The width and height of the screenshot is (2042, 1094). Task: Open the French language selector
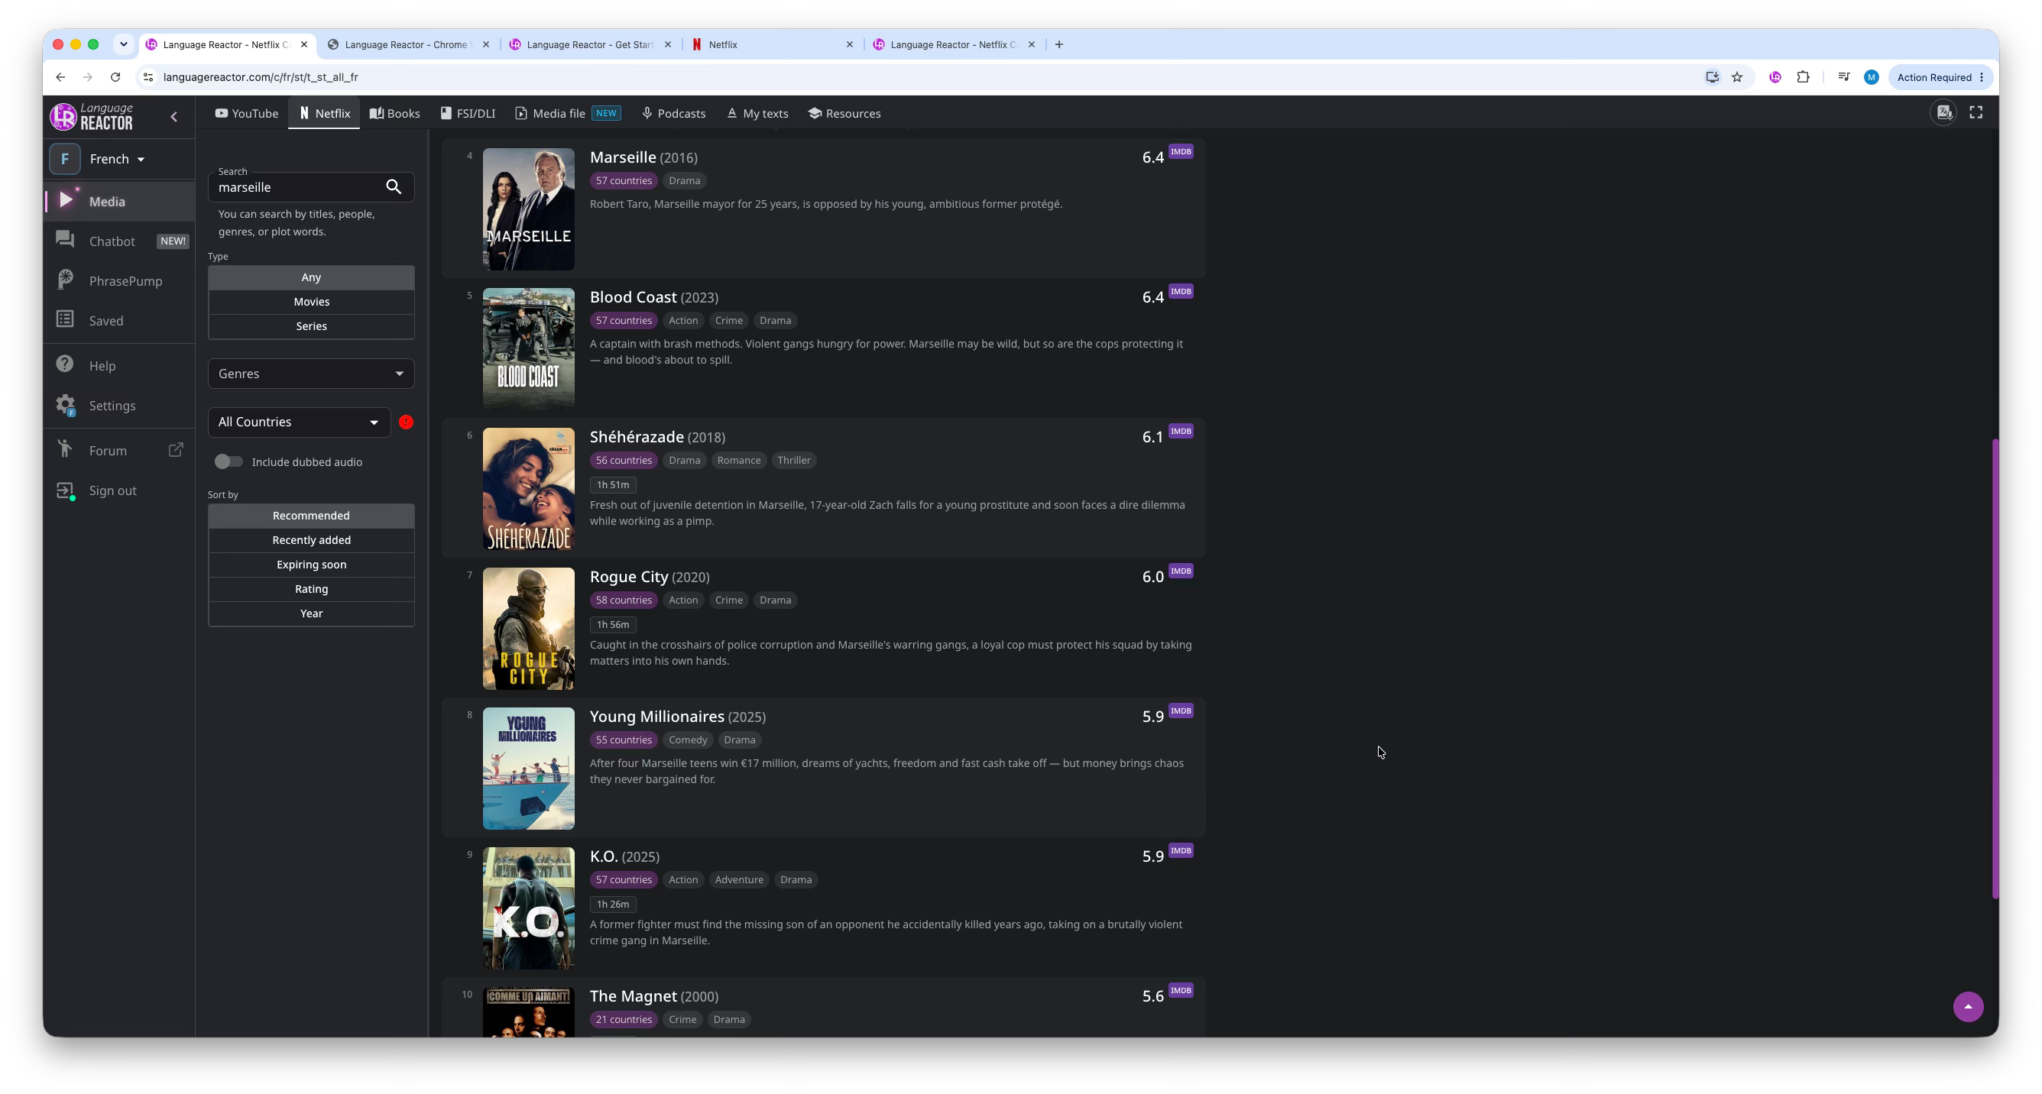click(x=118, y=159)
